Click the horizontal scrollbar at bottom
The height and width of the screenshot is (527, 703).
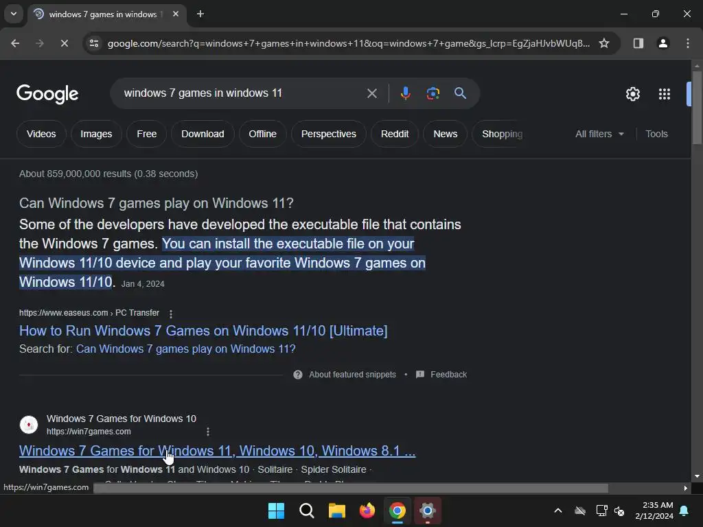pos(351,488)
